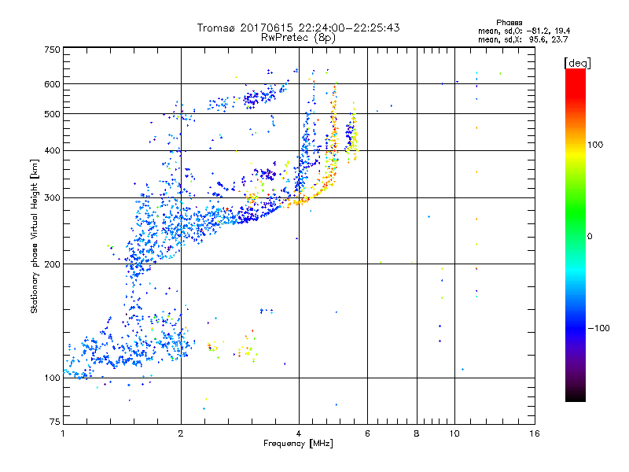Click the "mean, sd,X: 95.6, 23.7" line

[523, 40]
